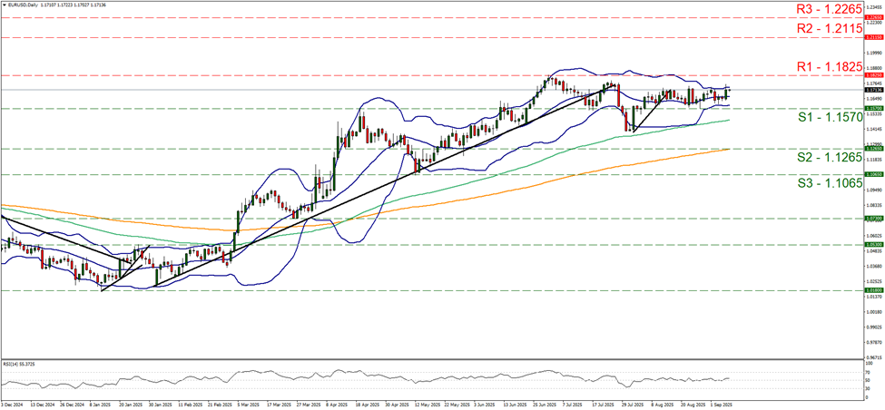Click the red 1.1825 price tag on axis
Image resolution: width=885 pixels, height=410 pixels.
tap(871, 76)
